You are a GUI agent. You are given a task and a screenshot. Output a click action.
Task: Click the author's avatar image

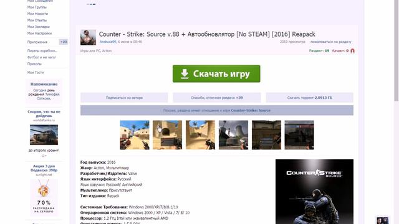point(88,37)
